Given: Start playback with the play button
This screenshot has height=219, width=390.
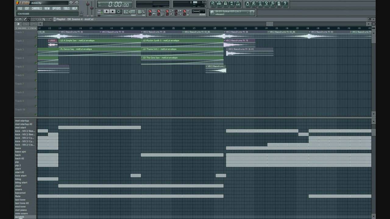Looking at the screenshot, I should click(107, 12).
